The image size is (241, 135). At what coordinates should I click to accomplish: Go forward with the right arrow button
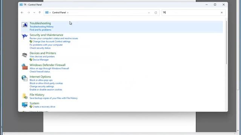(29, 12)
